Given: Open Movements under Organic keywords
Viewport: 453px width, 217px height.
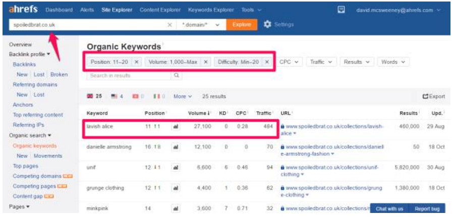Looking at the screenshot, I should (48, 156).
